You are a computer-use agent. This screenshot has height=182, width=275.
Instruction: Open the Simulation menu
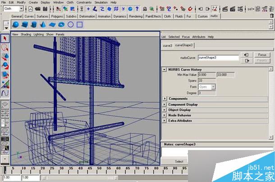click(x=101, y=2)
